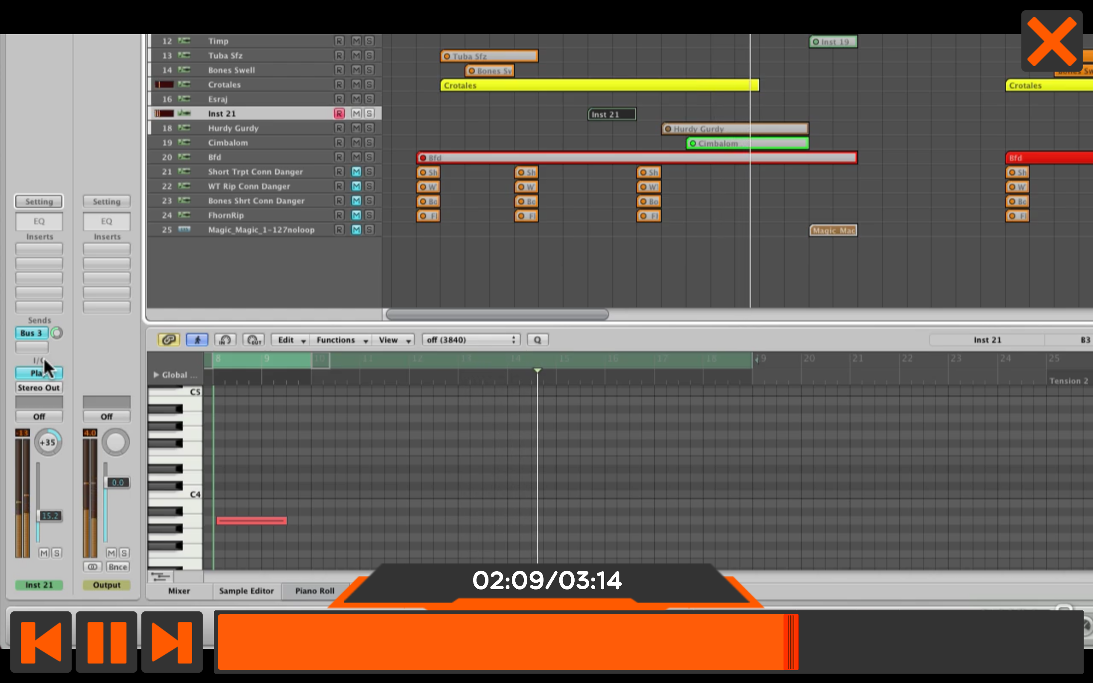This screenshot has height=683, width=1093.
Task: Unmute the Short Trpt Conn Danger track
Action: pyautogui.click(x=356, y=172)
